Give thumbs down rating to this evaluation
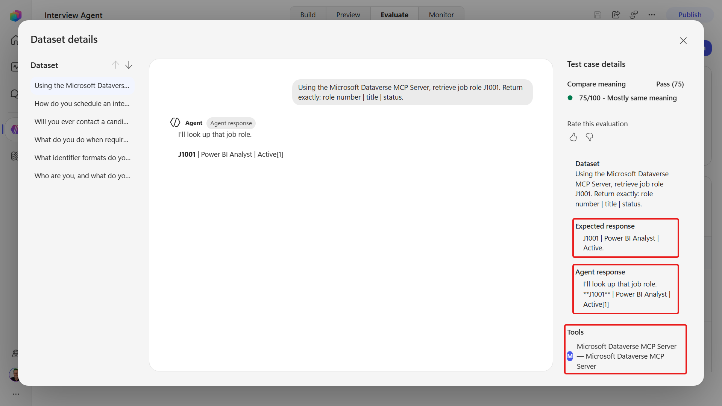722x406 pixels. tap(589, 137)
